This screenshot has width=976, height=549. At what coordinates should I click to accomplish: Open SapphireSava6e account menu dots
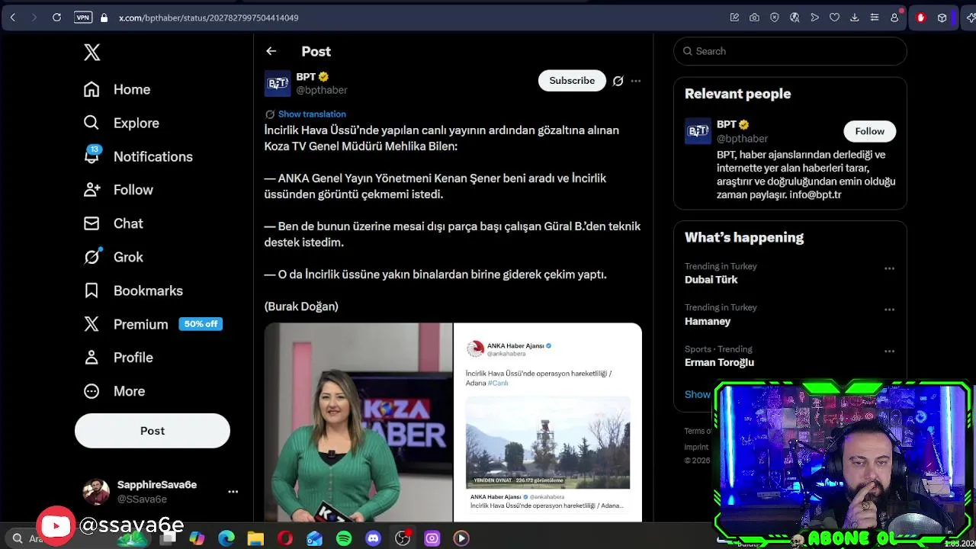point(233,492)
